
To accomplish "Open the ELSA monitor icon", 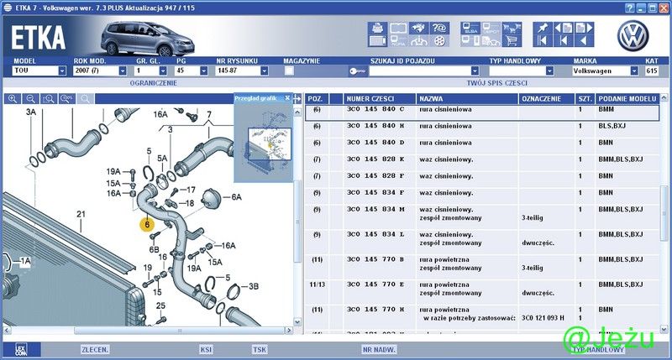I will pos(470,29).
